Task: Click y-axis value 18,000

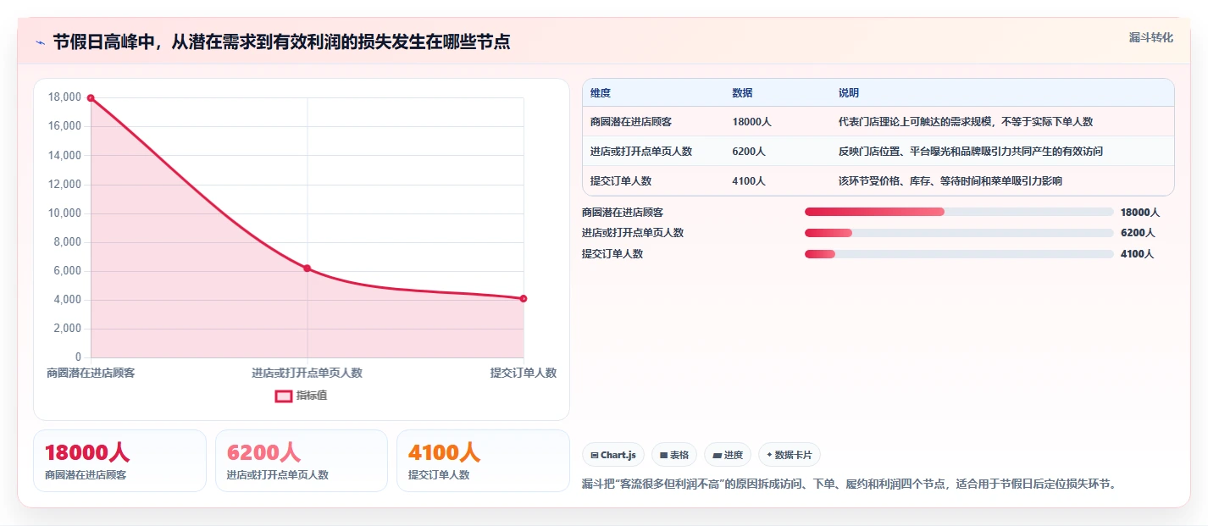Action: [x=65, y=97]
